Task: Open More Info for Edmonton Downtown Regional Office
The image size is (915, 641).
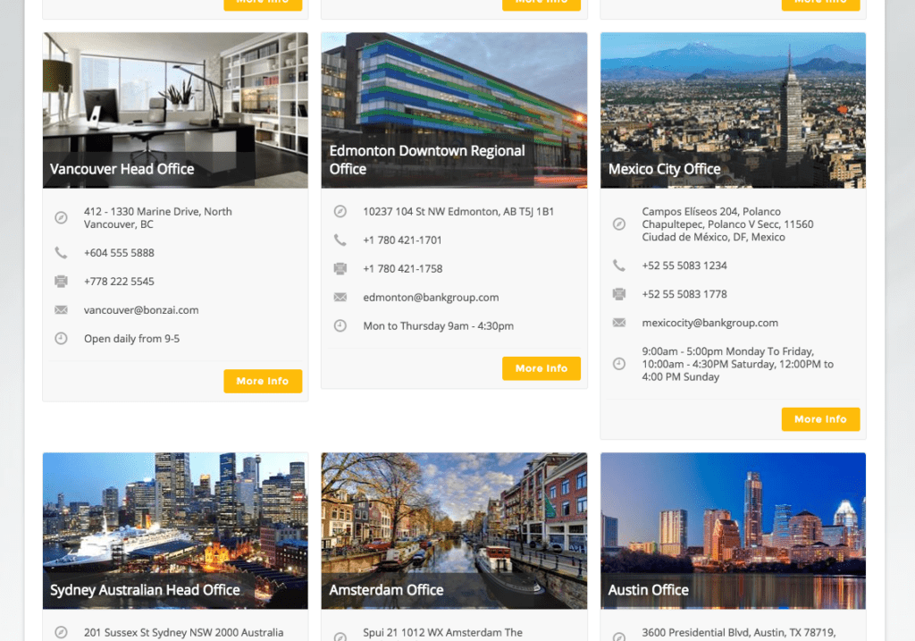Action: pyautogui.click(x=541, y=368)
